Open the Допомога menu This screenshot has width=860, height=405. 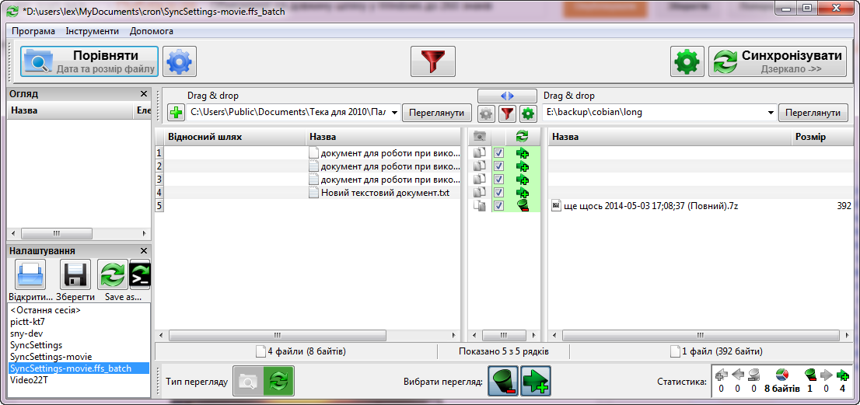(x=152, y=31)
